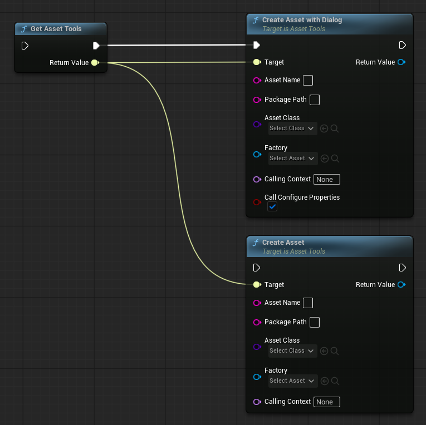
Task: Uncheck the Call Configure Properties checkbox
Action: 272,207
